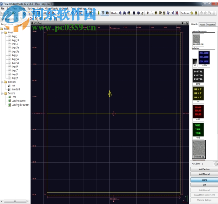Select the HINT material swatch
This screenshot has height=204, width=218.
(198, 94)
